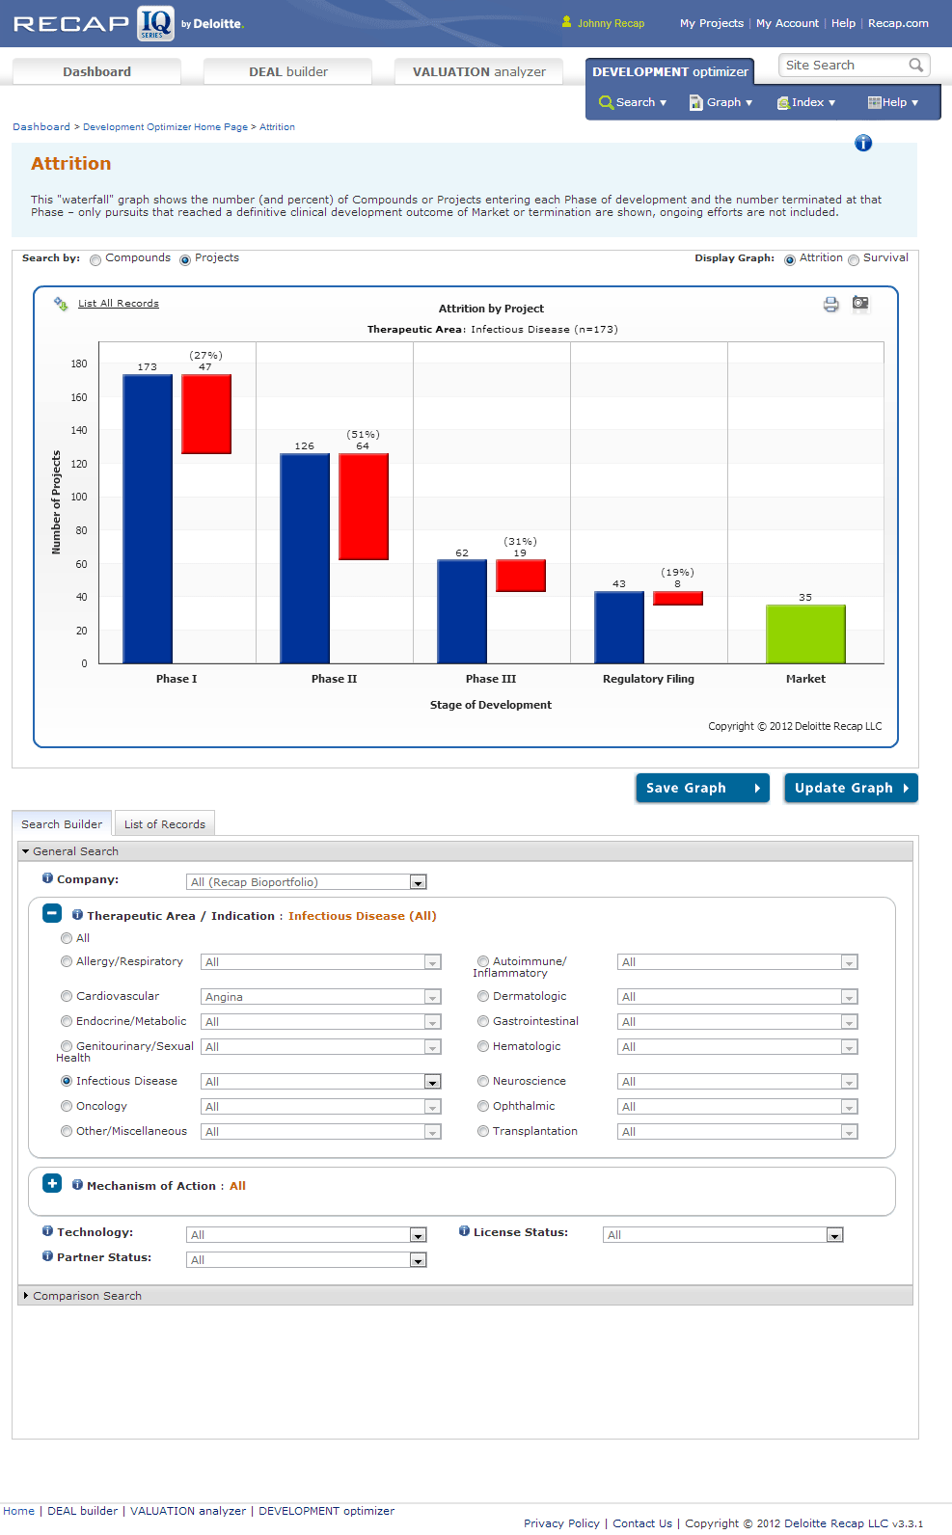This screenshot has height=1535, width=952.
Task: Click the Technology info icon
Action: pos(47,1231)
